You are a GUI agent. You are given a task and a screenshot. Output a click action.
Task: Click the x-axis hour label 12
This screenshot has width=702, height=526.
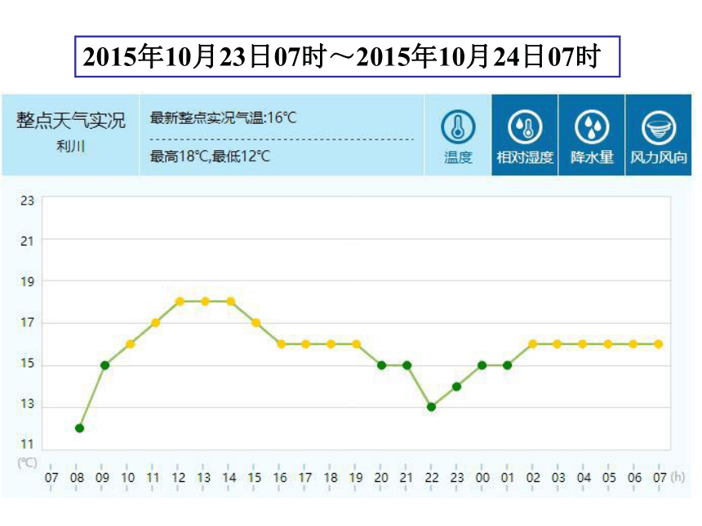click(178, 478)
